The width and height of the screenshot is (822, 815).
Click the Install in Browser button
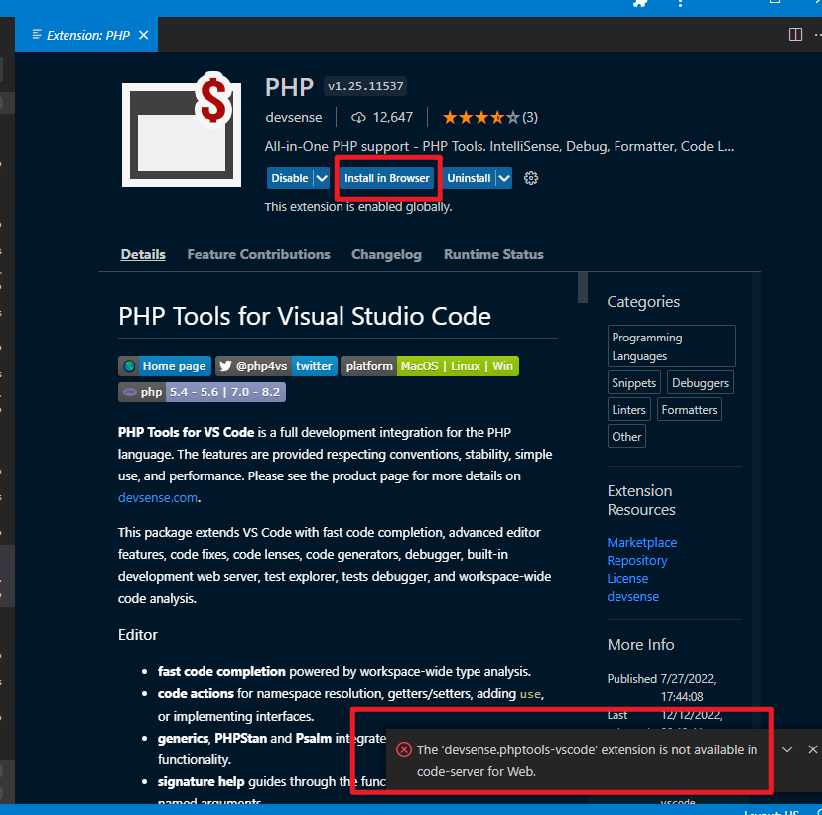[x=387, y=178]
